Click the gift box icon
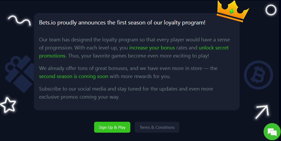This screenshot has height=141, width=281. 20,74
